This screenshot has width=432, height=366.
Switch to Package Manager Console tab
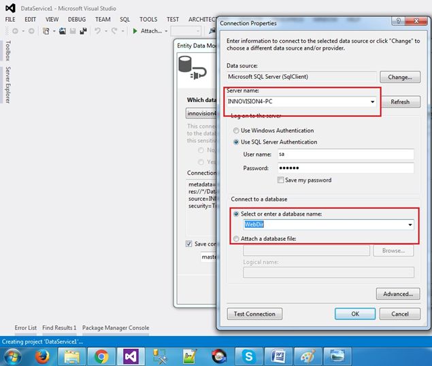pyautogui.click(x=116, y=328)
